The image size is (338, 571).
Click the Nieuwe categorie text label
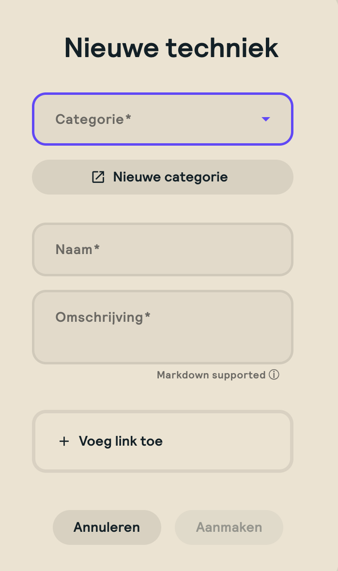pyautogui.click(x=170, y=177)
